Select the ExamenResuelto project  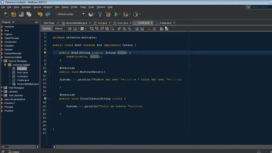[13, 54]
